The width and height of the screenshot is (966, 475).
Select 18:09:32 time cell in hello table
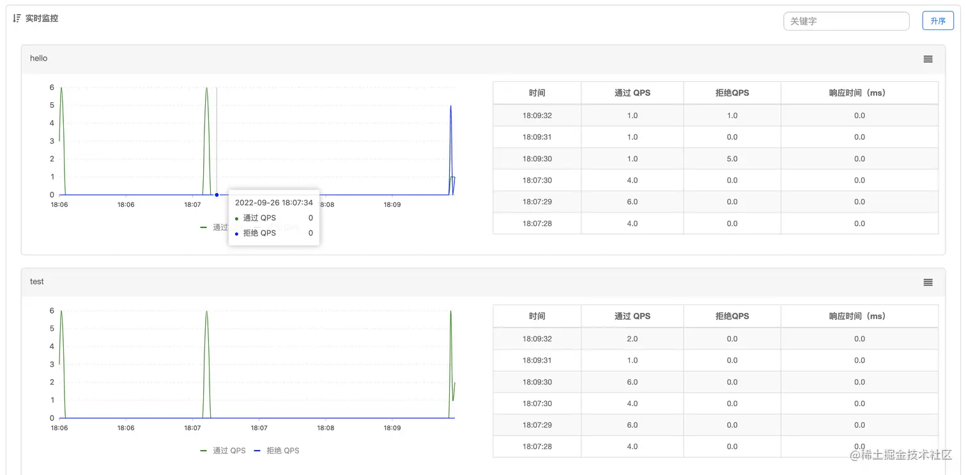coord(537,116)
